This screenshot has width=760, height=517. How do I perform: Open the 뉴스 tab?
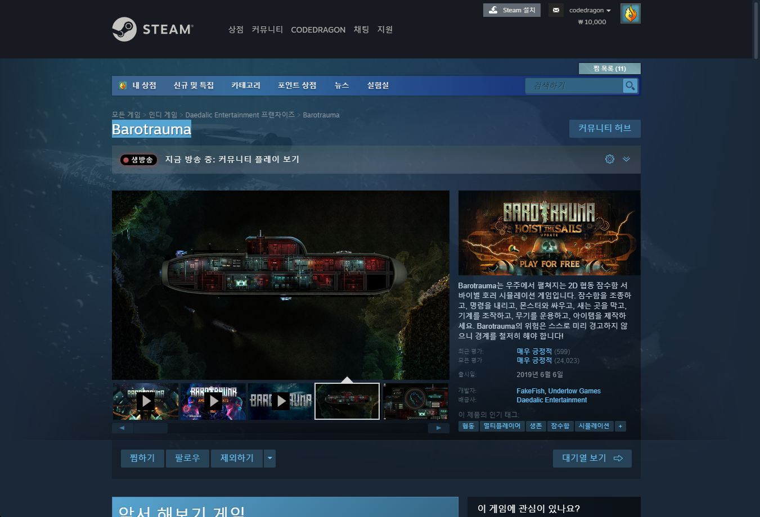point(341,85)
